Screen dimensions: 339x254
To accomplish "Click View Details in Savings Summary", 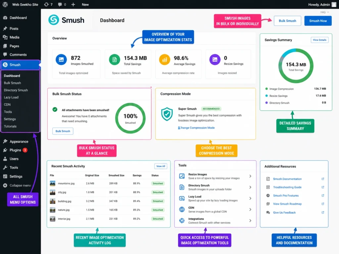I will click(319, 40).
